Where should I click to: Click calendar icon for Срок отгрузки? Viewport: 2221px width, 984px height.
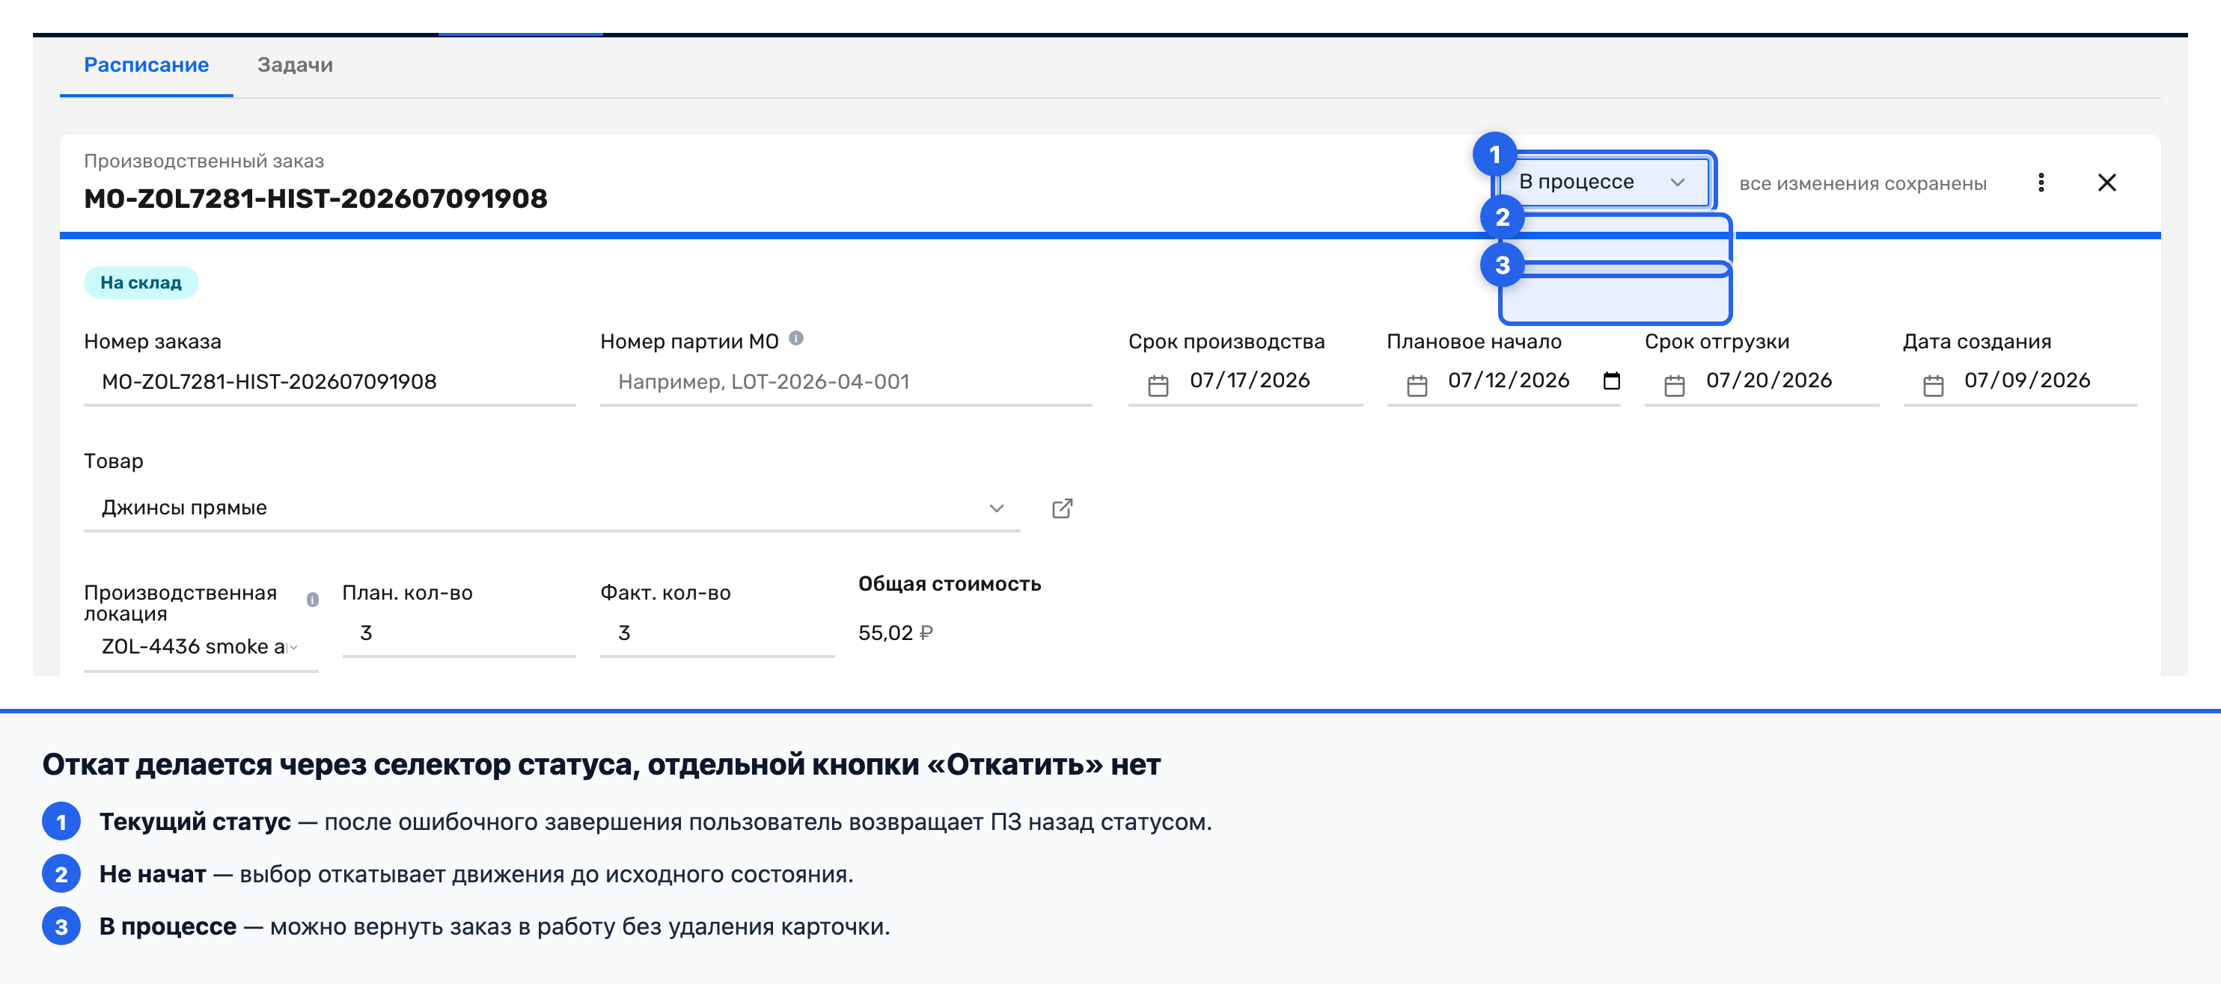point(1675,384)
